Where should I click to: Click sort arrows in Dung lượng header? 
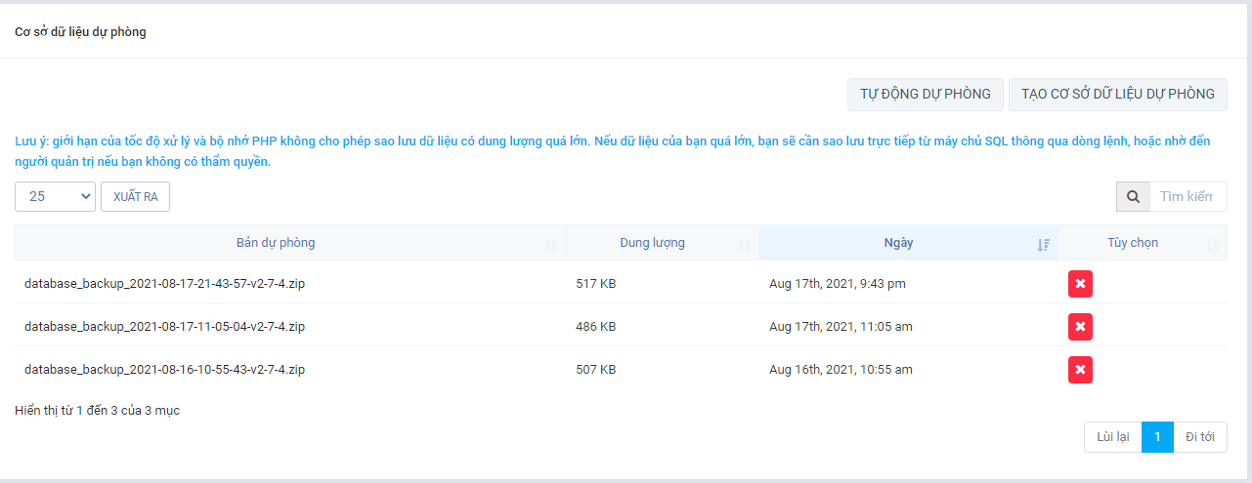click(x=744, y=244)
